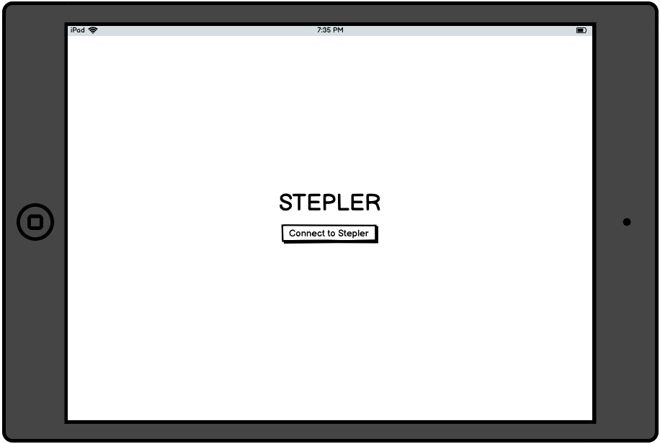This screenshot has height=444, width=660.
Task: Tap the battery indicator icon
Action: tap(581, 30)
